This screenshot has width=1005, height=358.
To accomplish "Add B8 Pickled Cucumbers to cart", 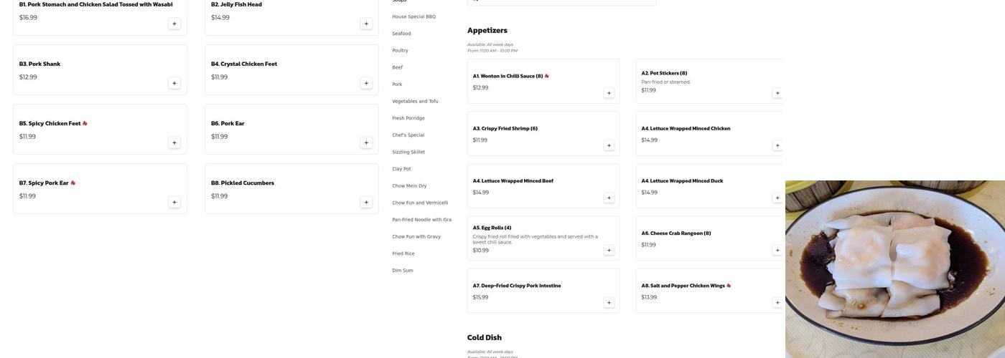I will tap(366, 202).
